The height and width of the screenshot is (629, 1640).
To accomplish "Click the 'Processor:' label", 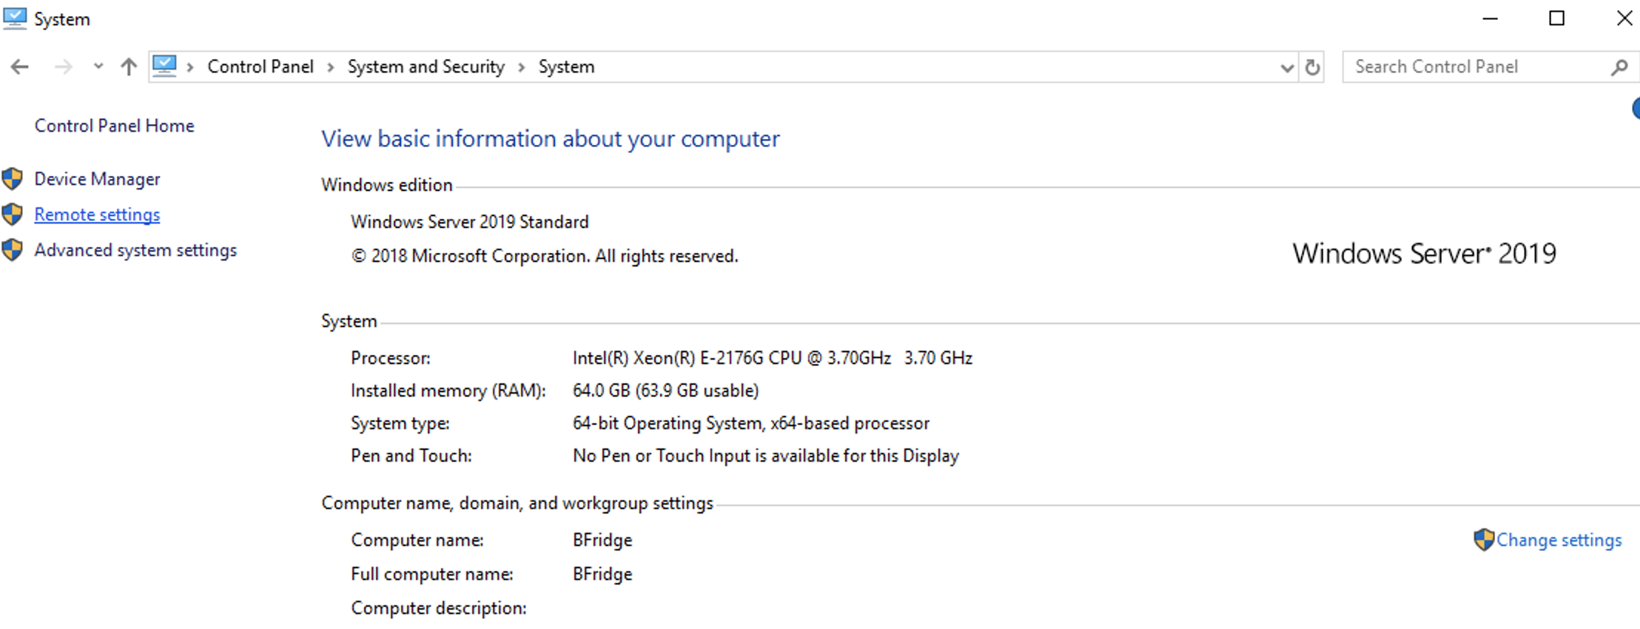I will [x=391, y=358].
